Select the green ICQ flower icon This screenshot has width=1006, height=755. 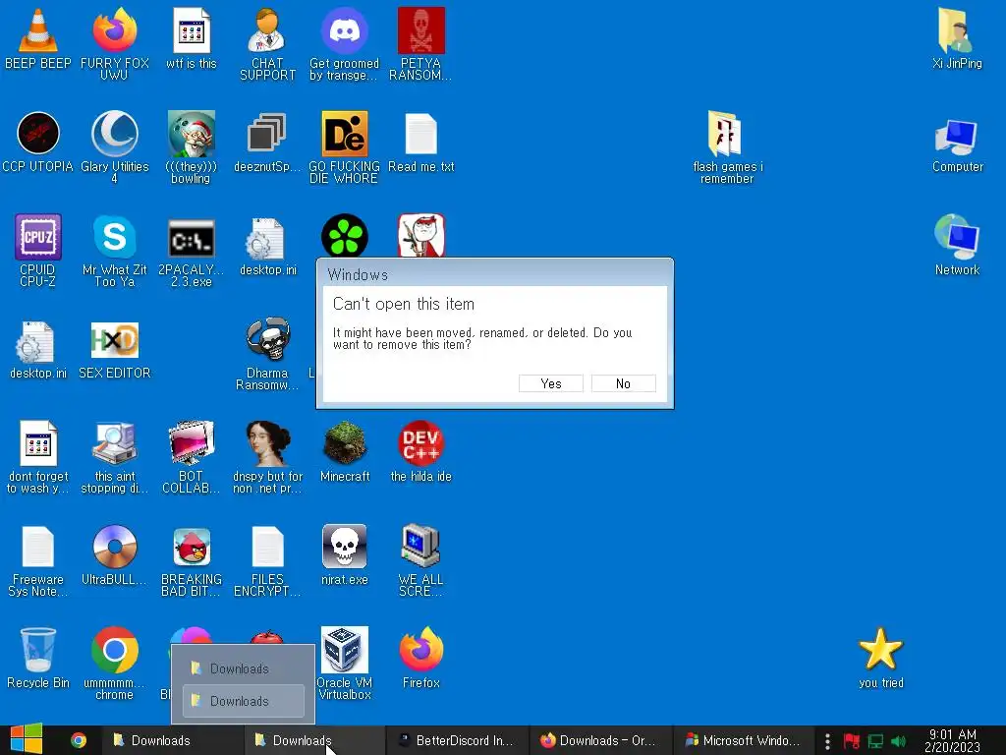pyautogui.click(x=345, y=236)
